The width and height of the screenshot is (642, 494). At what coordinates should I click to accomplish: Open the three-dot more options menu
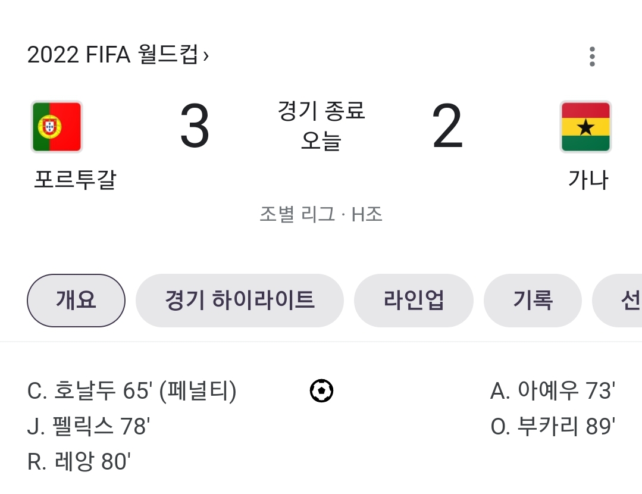(592, 57)
